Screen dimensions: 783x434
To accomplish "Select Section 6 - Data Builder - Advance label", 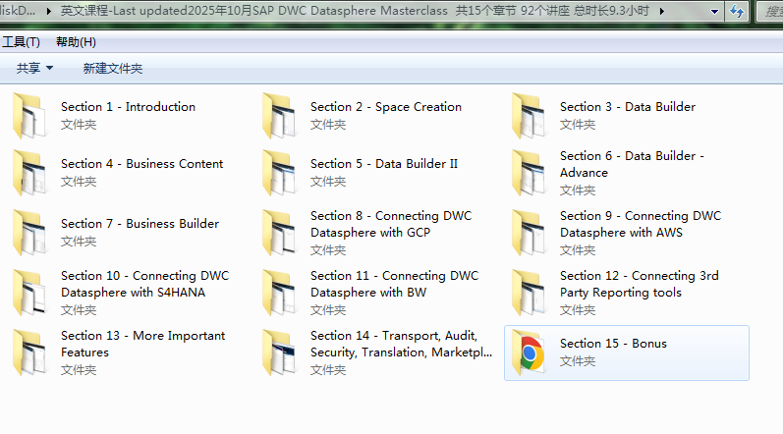I will 632,164.
